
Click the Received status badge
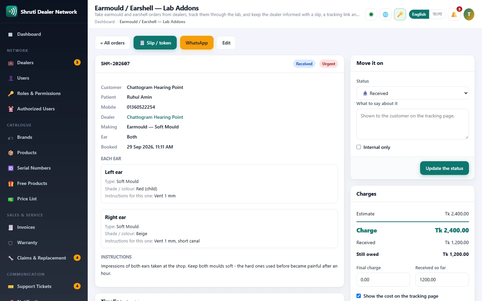[304, 64]
